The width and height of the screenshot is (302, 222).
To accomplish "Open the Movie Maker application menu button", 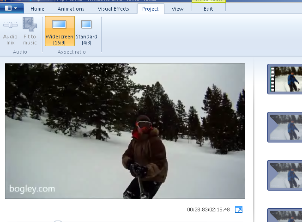I will click(x=12, y=8).
